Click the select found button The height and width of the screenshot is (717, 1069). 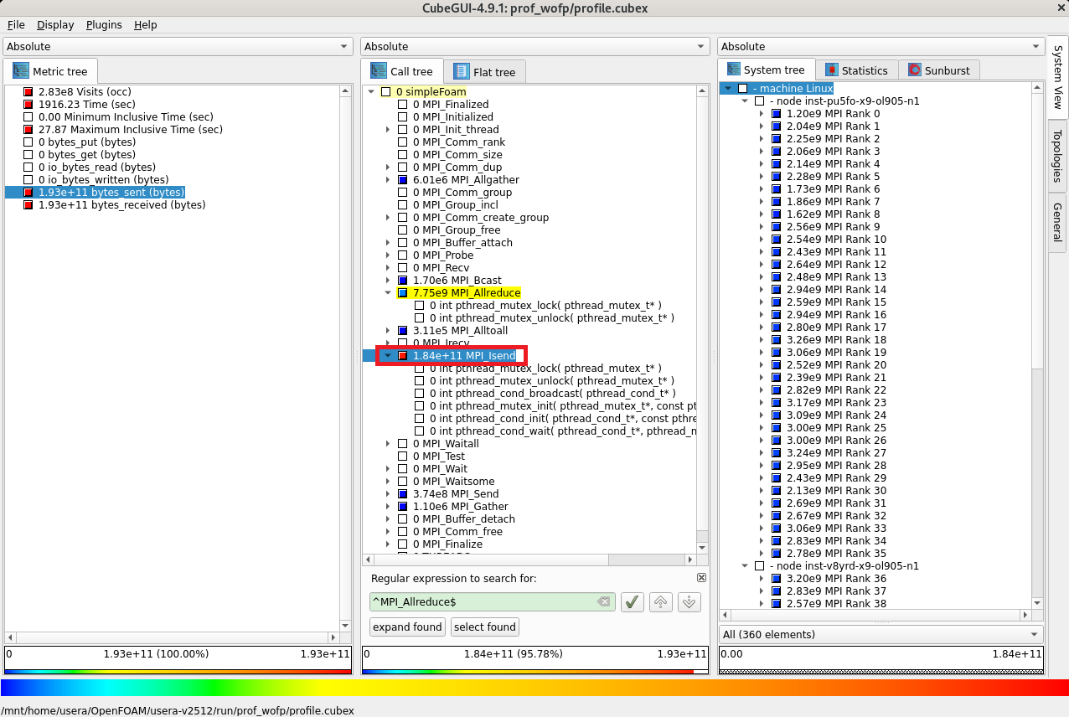(484, 627)
